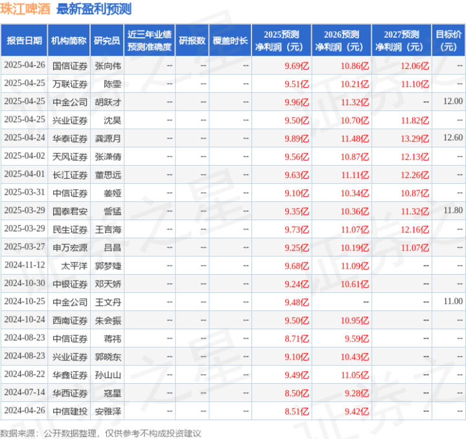Select 长江证券 institution cell
This screenshot has height=439, width=466.
pyautogui.click(x=70, y=175)
